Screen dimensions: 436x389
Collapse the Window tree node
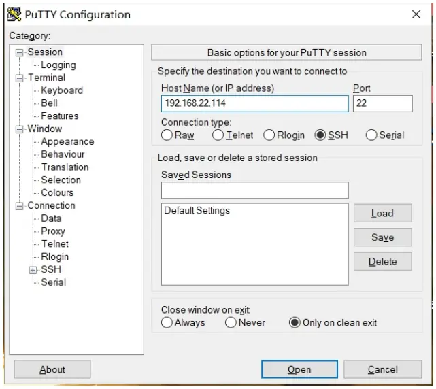click(x=19, y=129)
